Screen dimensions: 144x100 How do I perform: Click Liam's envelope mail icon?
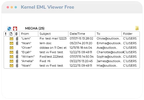click(x=11, y=39)
